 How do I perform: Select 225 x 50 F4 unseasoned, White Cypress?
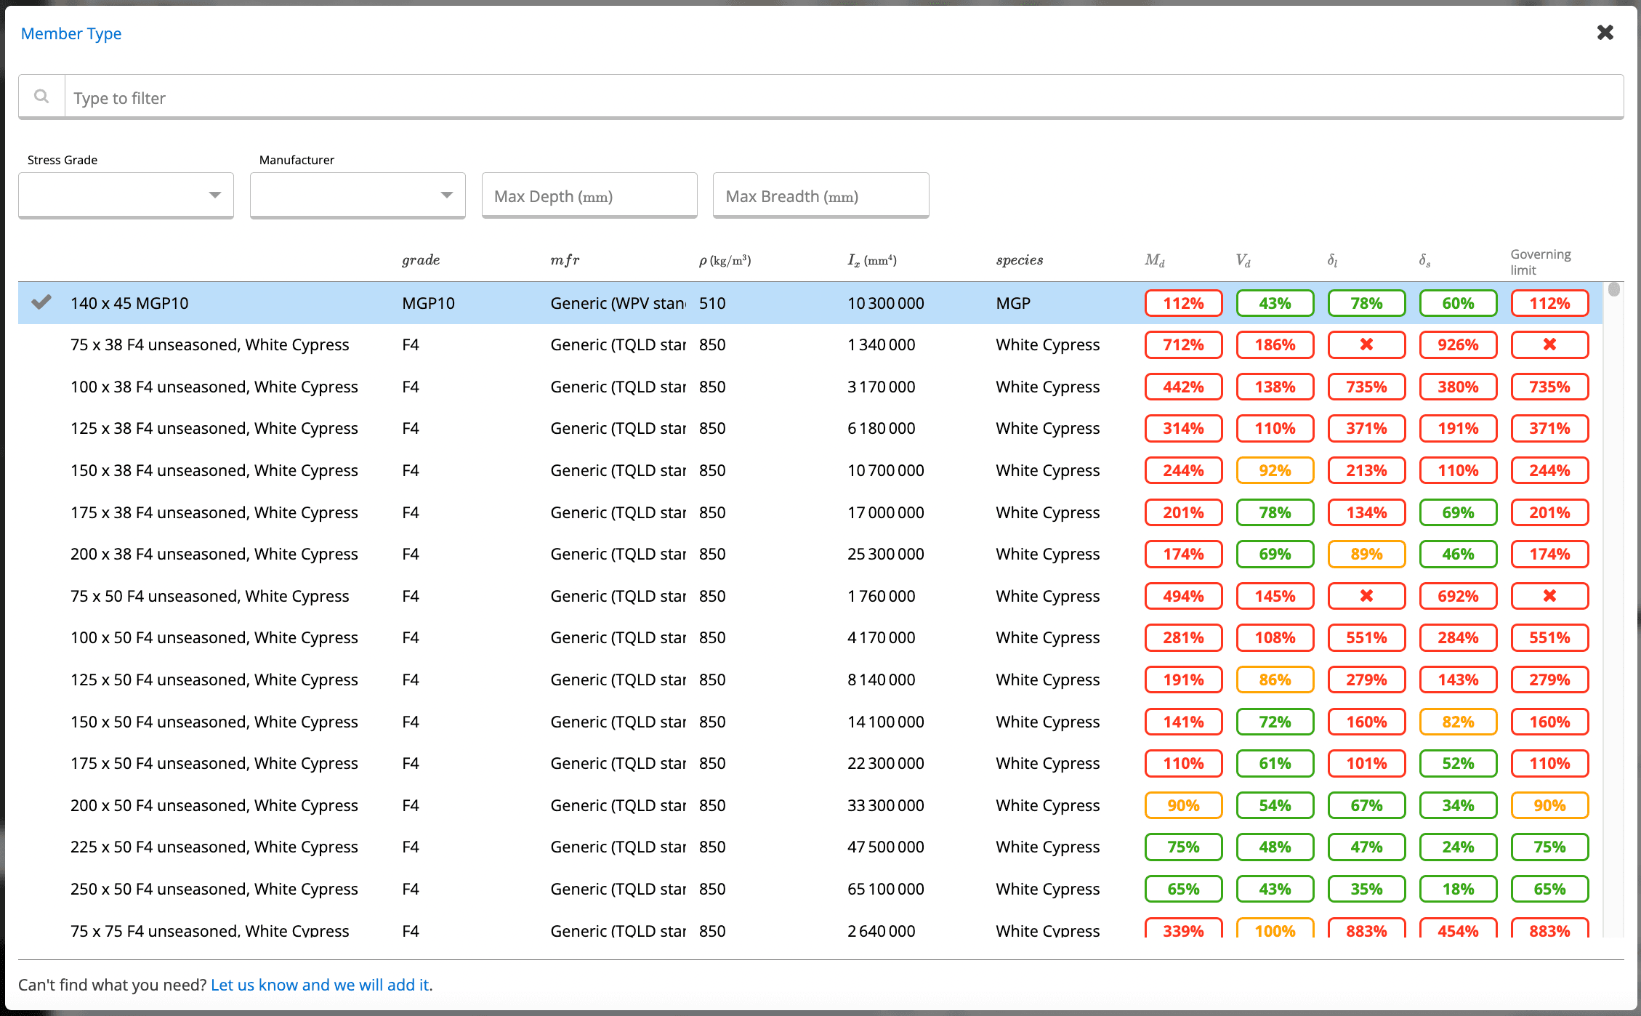[x=810, y=847]
